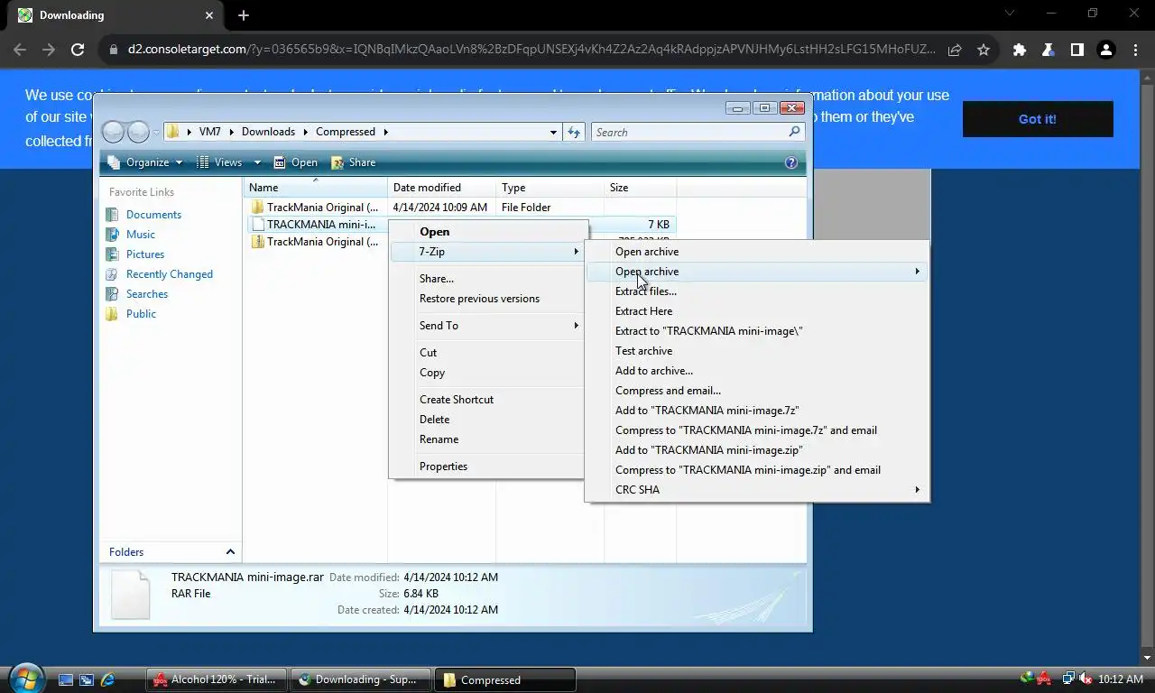
Task: Click the refresh button beside the address bar
Action: (574, 132)
